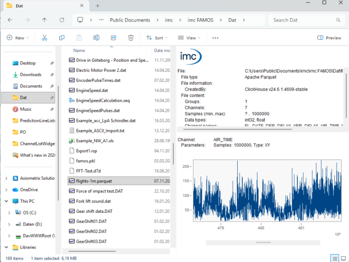Click the Refresh button in navigation bar
The image size is (349, 262).
(62, 20)
